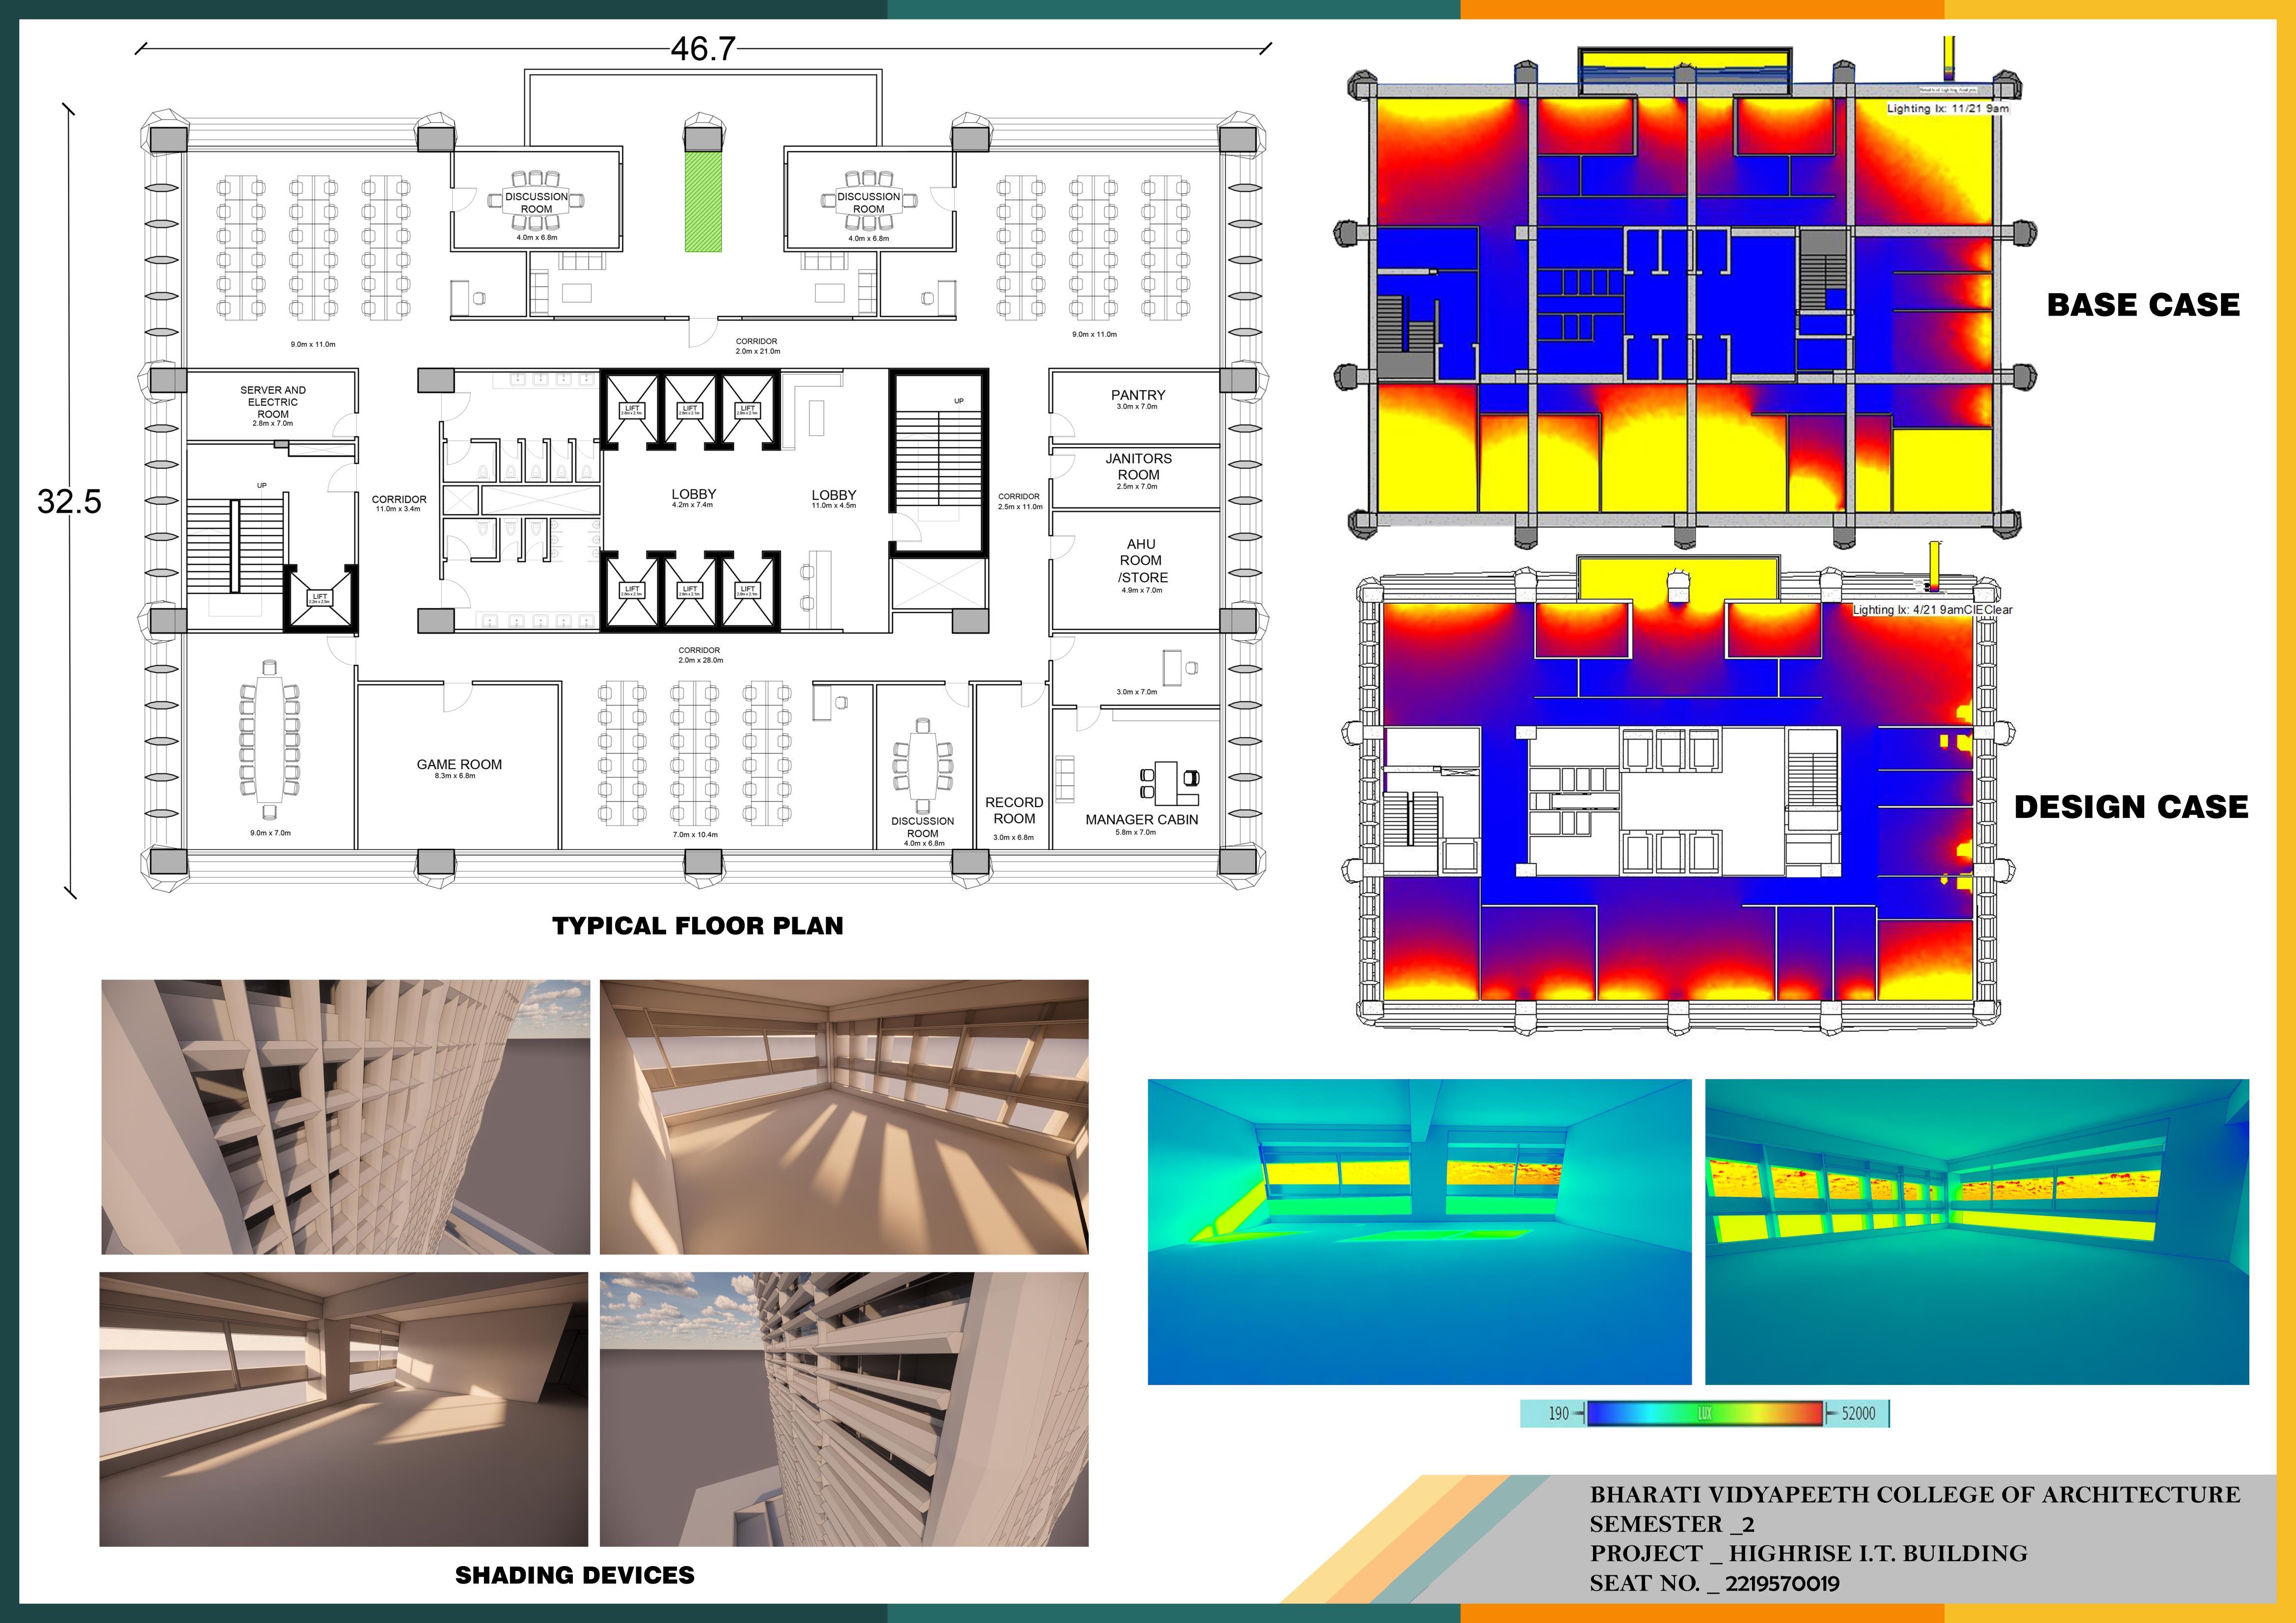Image resolution: width=2296 pixels, height=1623 pixels.
Task: Click the TYPICAL FLOOR PLAN title
Action: [697, 926]
